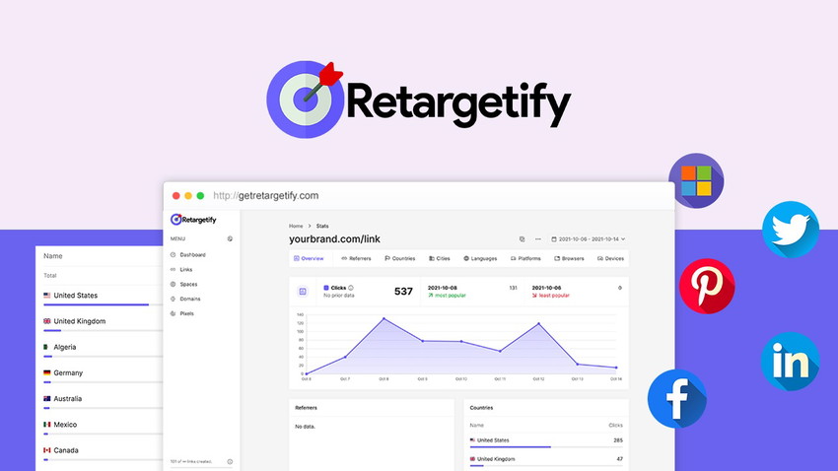Click the copy link icon beside the date range
Viewport: 838px width, 471px height.
pos(523,239)
